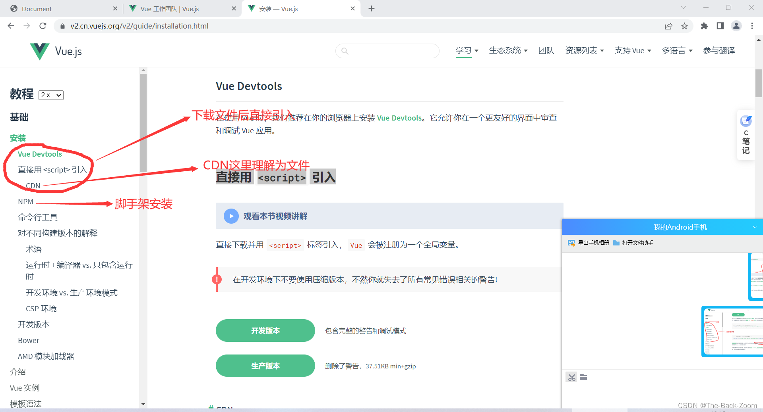763x412 pixels.
Task: Open the upper screenshot thumbnail in Android panel
Action: coord(756,276)
